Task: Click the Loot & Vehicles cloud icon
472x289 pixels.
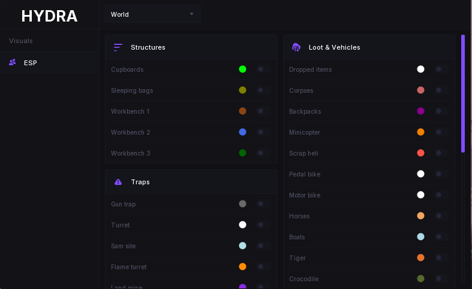Action: 296,47
